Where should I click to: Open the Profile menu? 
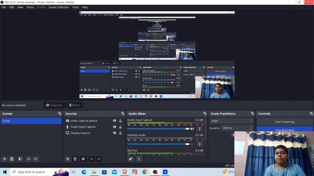(41, 7)
